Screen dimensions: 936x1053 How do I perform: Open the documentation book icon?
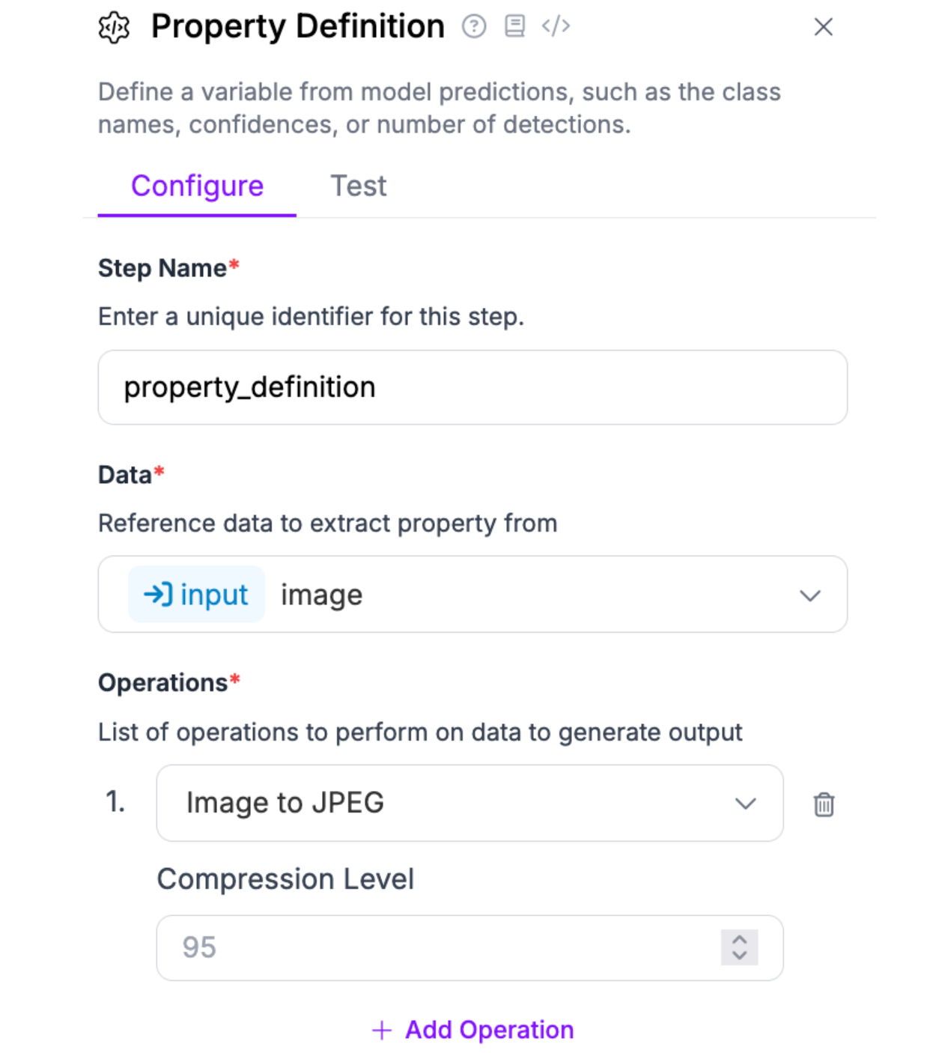(x=514, y=26)
